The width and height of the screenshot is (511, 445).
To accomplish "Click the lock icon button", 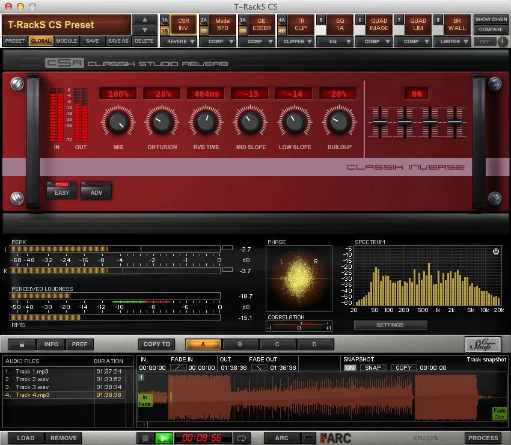I will pyautogui.click(x=22, y=345).
